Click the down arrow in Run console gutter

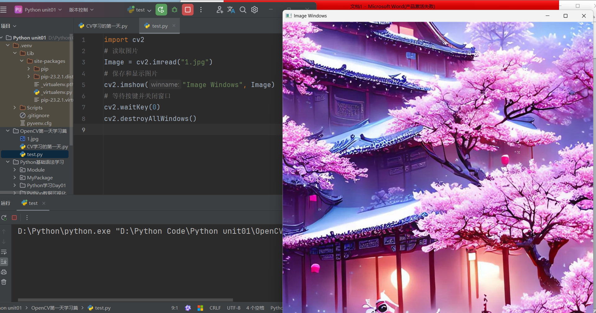tap(4, 242)
